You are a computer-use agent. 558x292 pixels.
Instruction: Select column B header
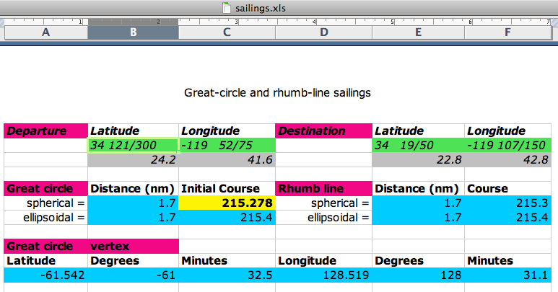tap(133, 32)
